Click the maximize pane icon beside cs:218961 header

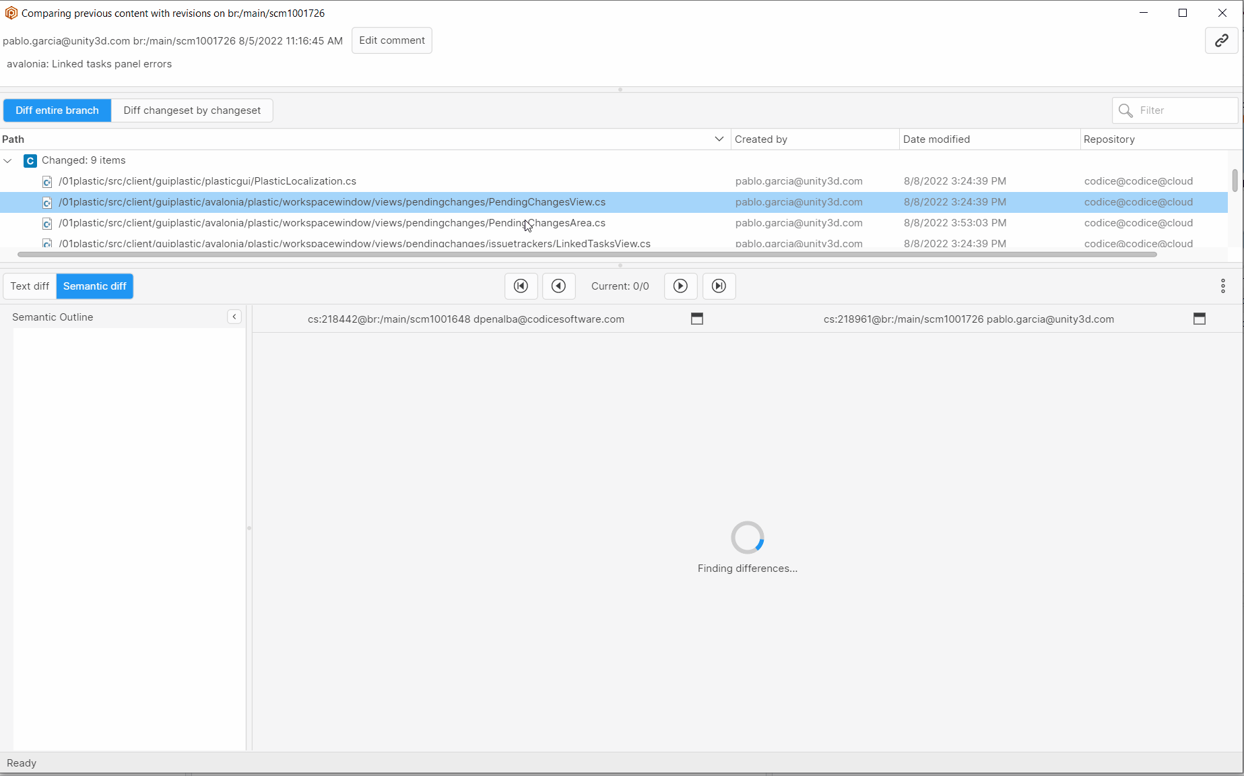coord(1200,319)
